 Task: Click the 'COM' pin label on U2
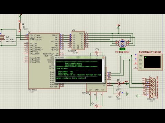pos(81,33)
